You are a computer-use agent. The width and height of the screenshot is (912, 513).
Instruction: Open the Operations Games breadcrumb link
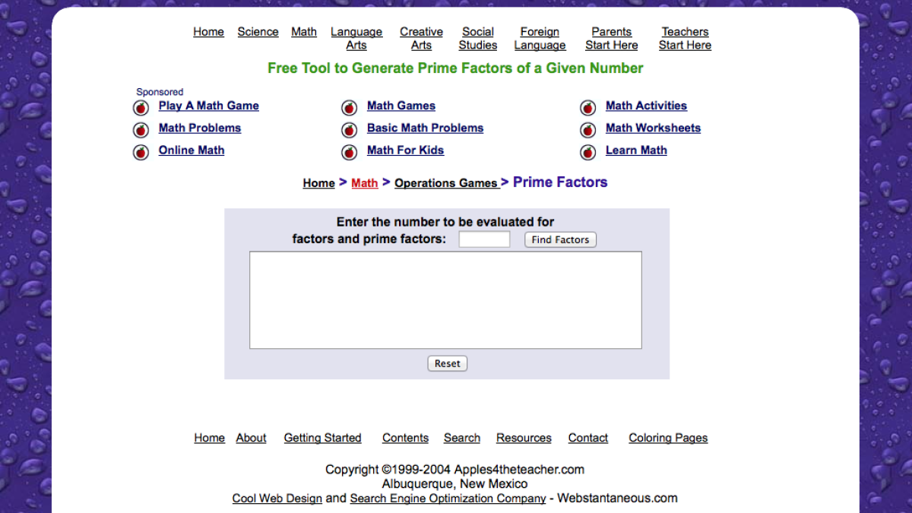click(447, 182)
